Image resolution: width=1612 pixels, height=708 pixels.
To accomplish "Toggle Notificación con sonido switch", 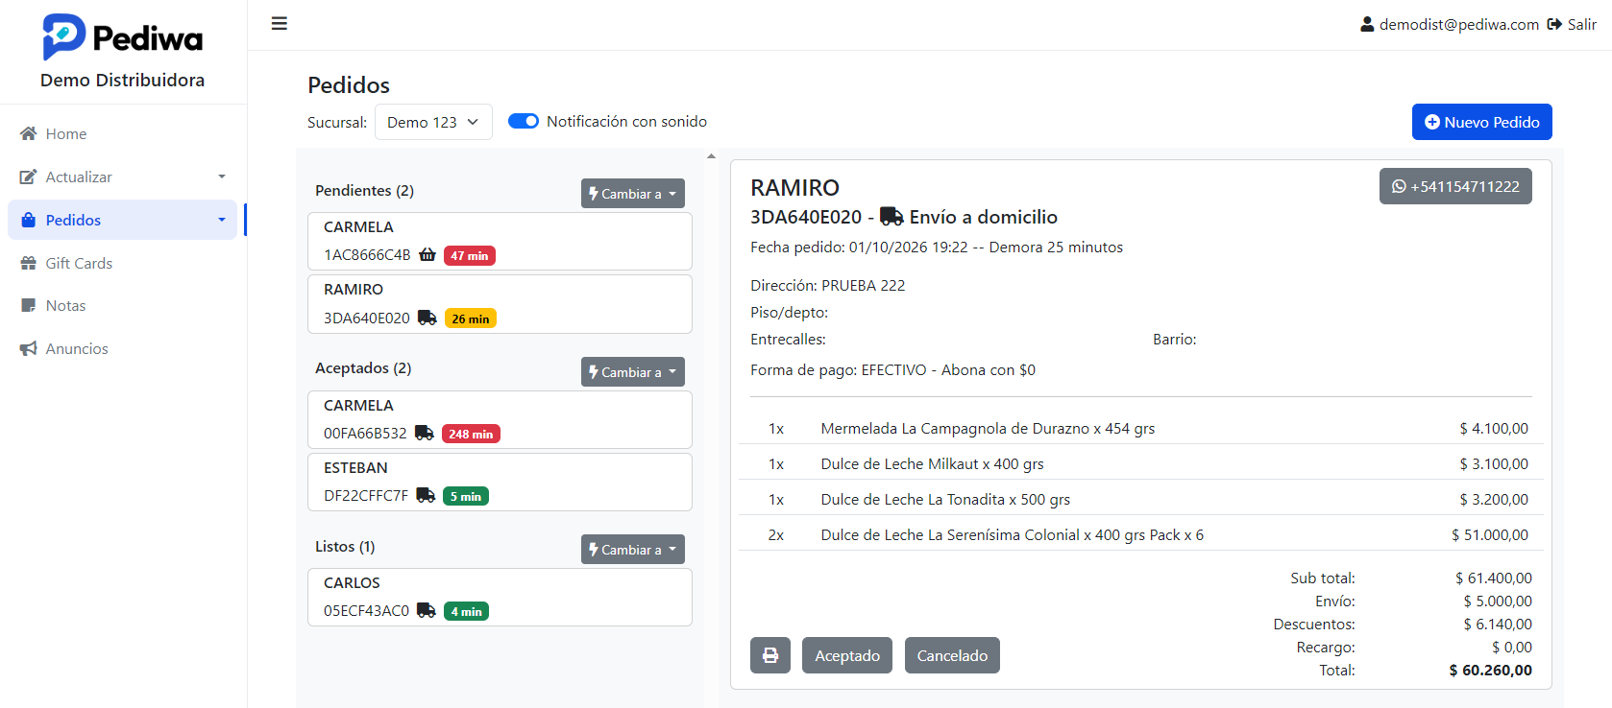I will pyautogui.click(x=524, y=121).
